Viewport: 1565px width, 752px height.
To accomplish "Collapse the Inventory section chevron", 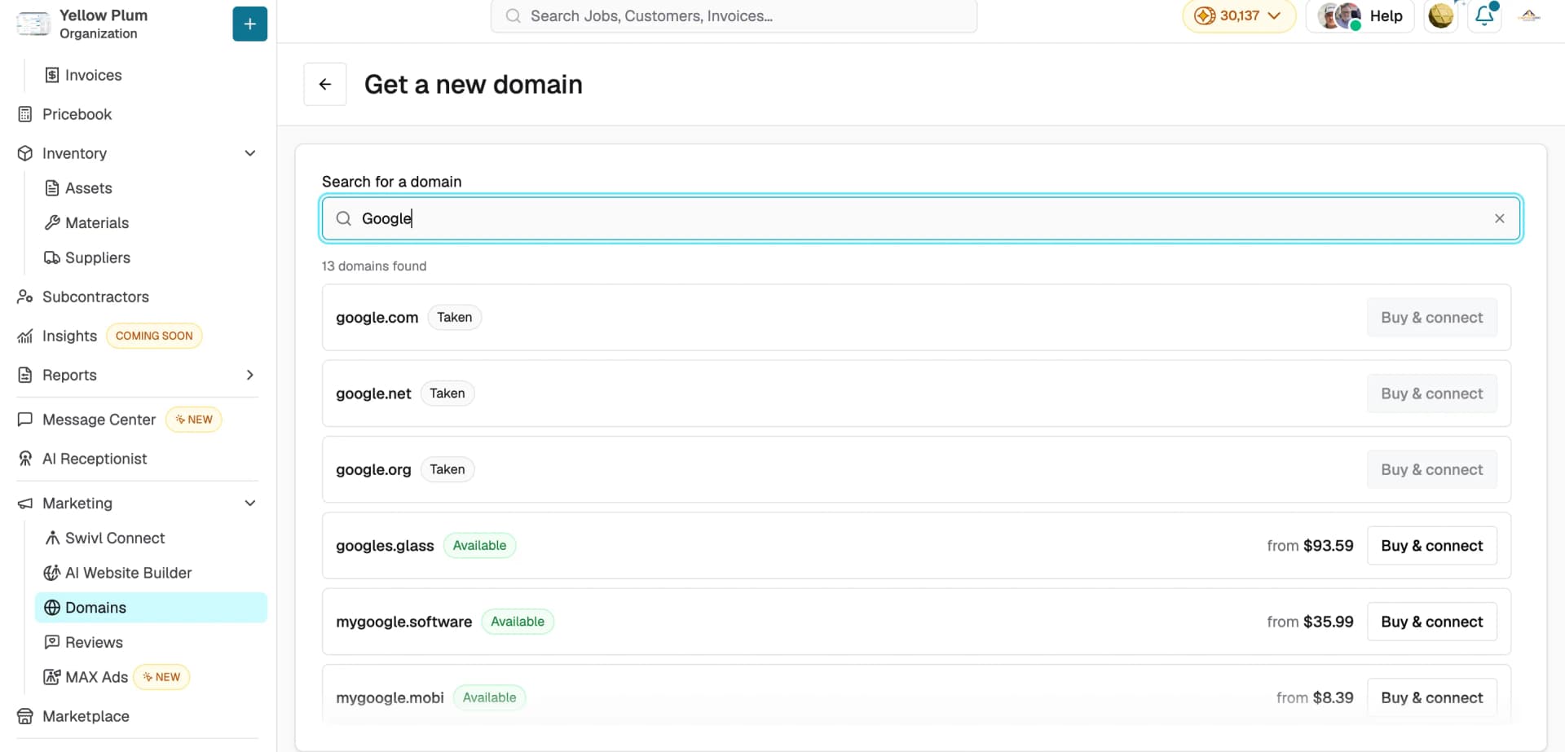I will (x=250, y=153).
